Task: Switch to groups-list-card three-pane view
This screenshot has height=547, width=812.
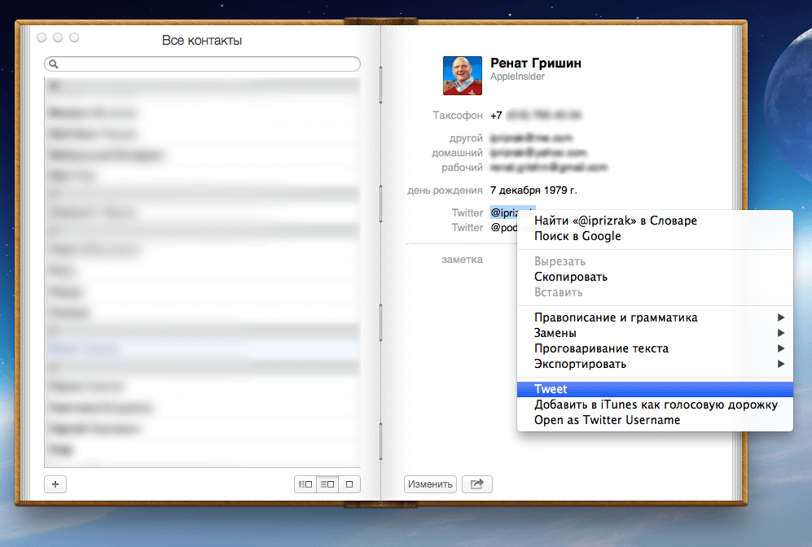Action: coord(305,484)
